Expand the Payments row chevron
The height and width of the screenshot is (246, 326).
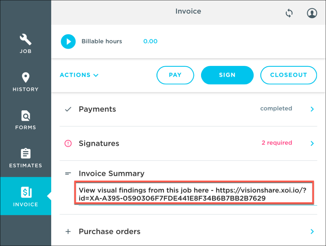click(x=312, y=109)
